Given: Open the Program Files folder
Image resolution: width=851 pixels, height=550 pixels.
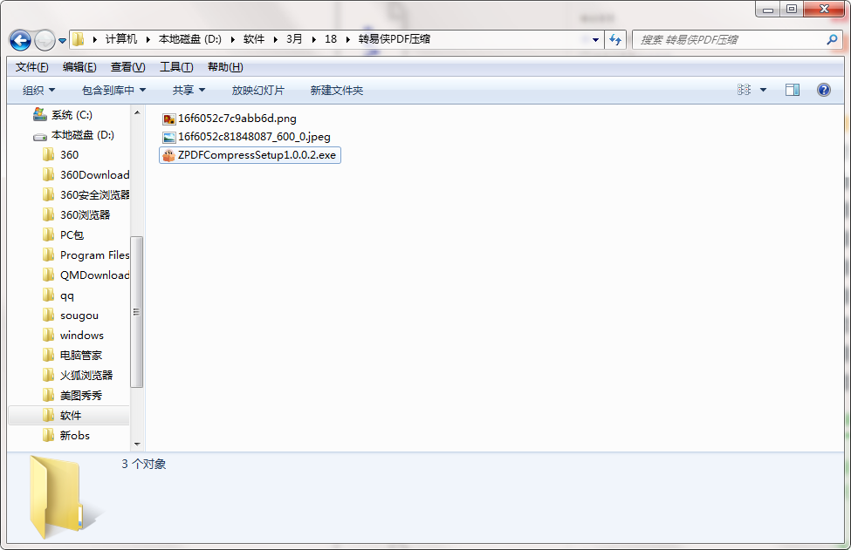Looking at the screenshot, I should pyautogui.click(x=86, y=255).
